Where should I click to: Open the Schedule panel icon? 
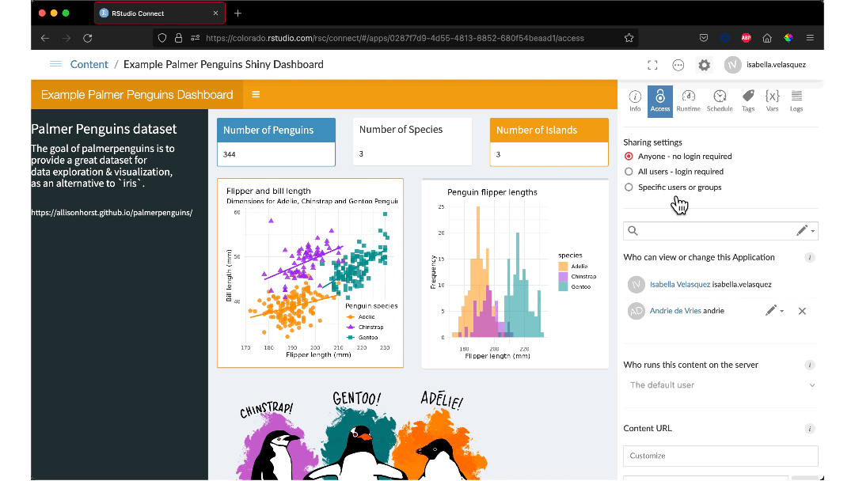pyautogui.click(x=719, y=100)
